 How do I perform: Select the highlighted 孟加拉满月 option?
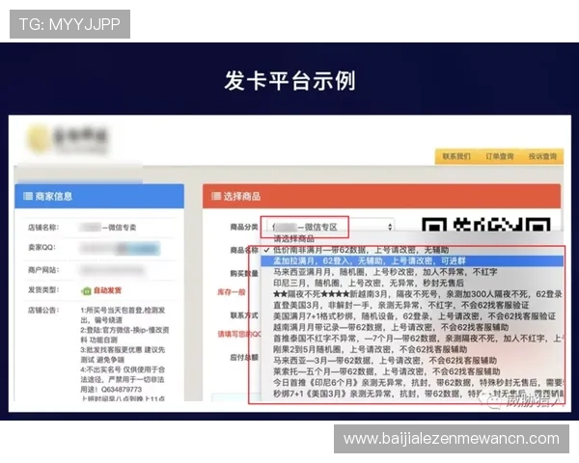click(x=412, y=261)
